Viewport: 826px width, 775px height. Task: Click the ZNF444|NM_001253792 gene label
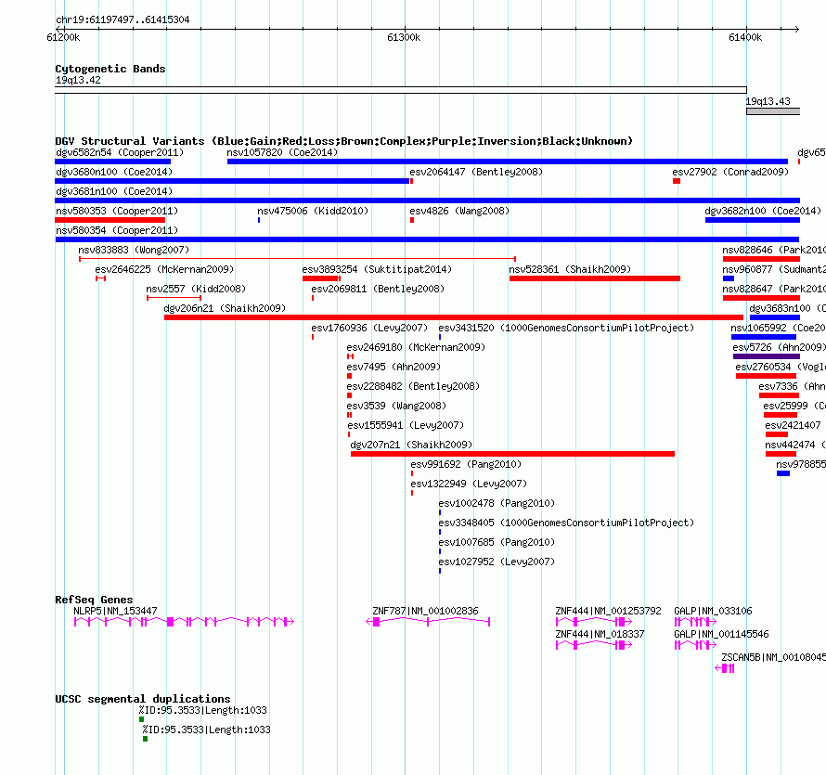(608, 611)
